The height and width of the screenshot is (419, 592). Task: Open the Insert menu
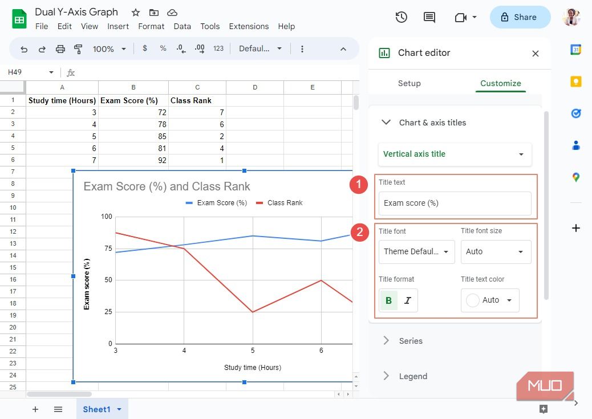coord(118,26)
